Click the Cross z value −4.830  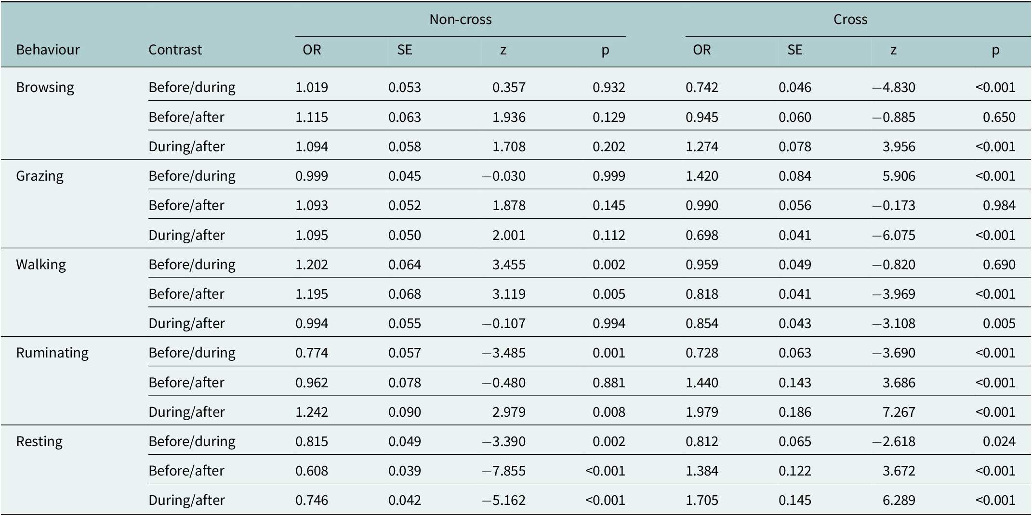click(x=894, y=87)
